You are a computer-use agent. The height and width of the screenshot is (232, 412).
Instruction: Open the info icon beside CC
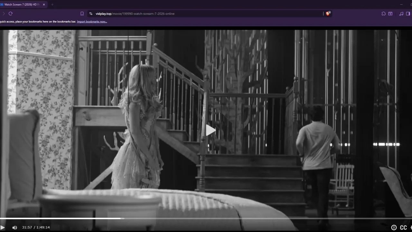[394, 227]
